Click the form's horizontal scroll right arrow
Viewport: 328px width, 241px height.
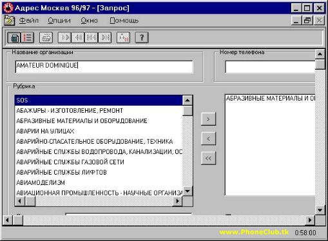coord(310,220)
